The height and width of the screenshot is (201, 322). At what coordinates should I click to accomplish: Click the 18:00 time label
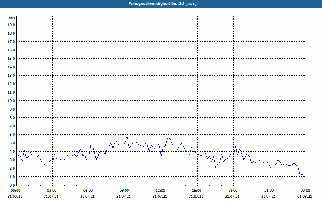[x=233, y=191]
